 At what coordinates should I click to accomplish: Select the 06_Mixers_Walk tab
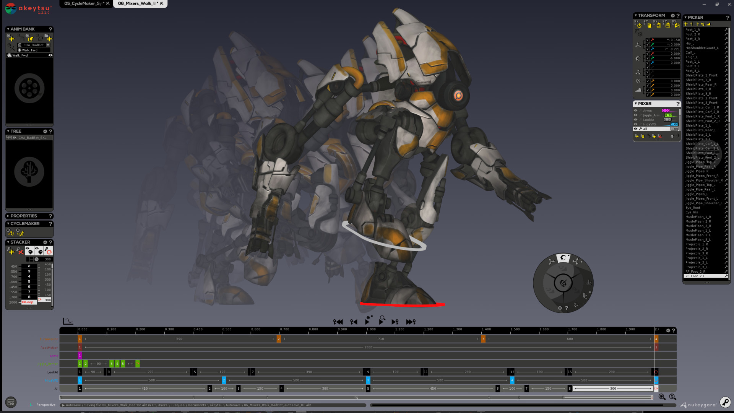(x=136, y=3)
